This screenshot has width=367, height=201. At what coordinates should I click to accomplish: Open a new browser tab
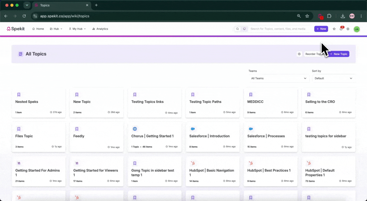pyautogui.click(x=96, y=5)
